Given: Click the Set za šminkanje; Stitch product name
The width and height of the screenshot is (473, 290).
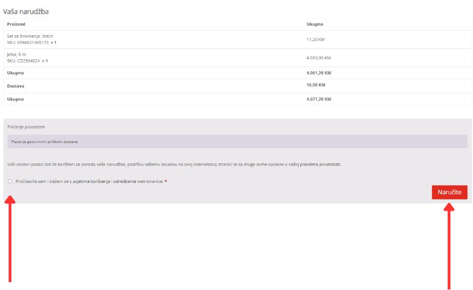Looking at the screenshot, I should tap(30, 36).
